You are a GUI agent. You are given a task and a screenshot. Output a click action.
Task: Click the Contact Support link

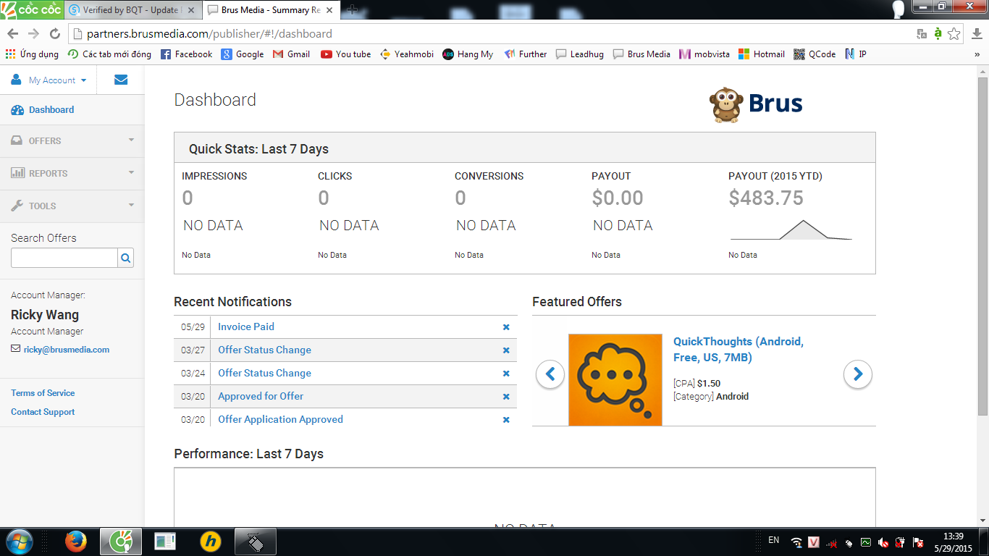click(x=43, y=412)
